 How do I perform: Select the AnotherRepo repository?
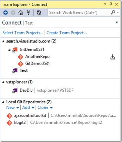(38, 57)
